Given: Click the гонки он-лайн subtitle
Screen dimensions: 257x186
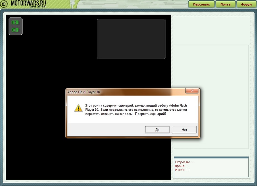Looking at the screenshot, I should [38, 7].
